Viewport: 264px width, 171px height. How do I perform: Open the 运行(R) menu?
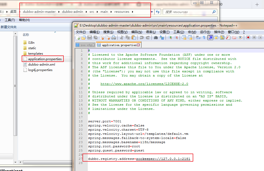pos(205,32)
